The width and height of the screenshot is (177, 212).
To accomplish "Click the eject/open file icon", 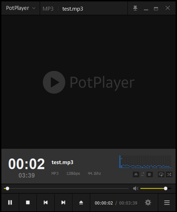I will tap(81, 202).
